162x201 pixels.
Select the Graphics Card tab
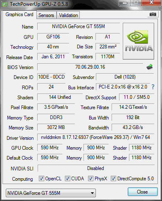[x=19, y=14]
